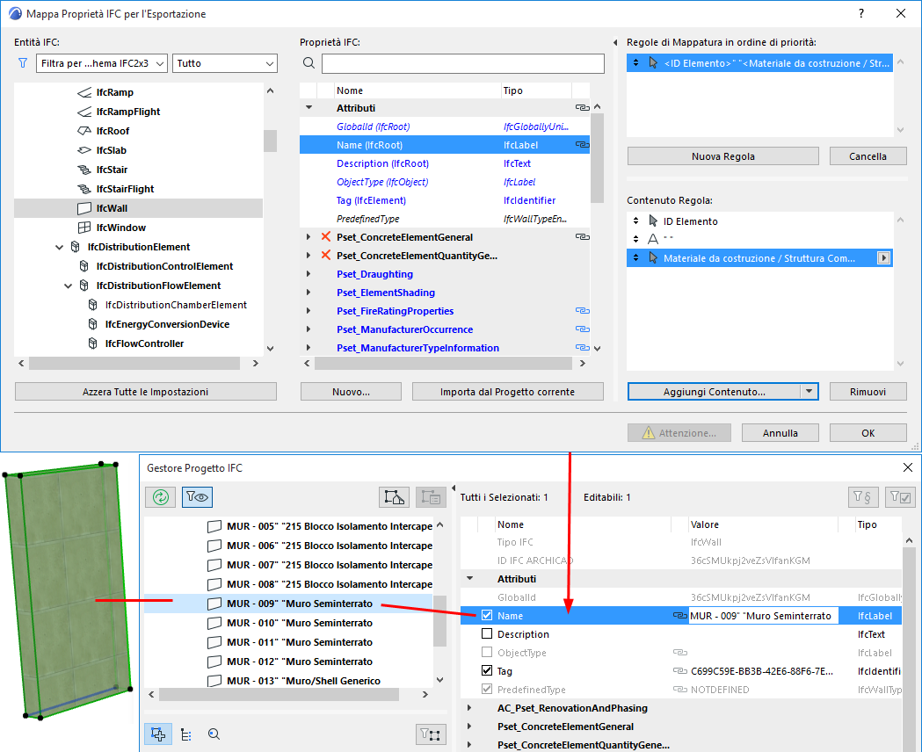Click the tree view icon at bottom

(x=186, y=734)
